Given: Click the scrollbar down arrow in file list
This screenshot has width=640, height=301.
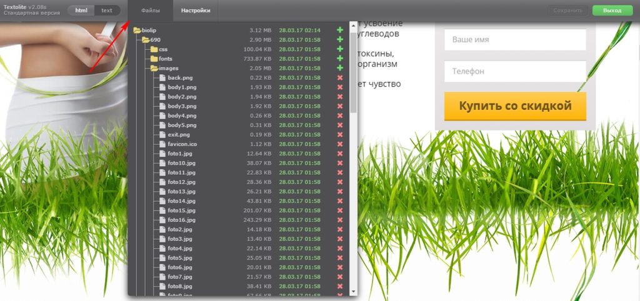Looking at the screenshot, I should [x=354, y=292].
